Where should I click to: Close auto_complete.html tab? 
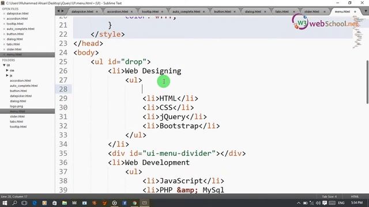pyautogui.click(x=204, y=11)
